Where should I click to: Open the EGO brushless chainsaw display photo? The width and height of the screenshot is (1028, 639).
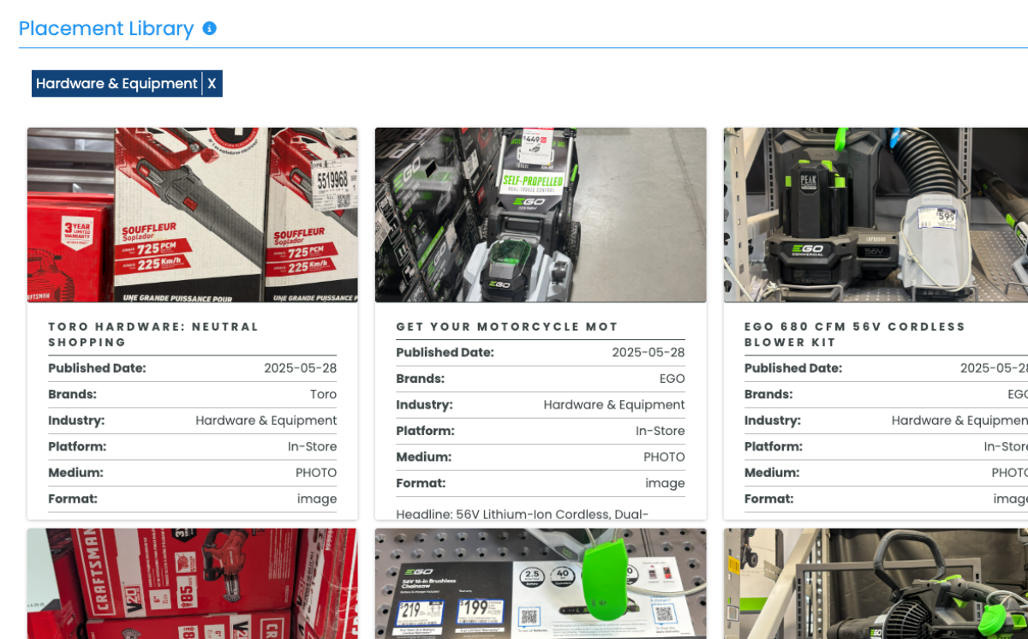(541, 583)
